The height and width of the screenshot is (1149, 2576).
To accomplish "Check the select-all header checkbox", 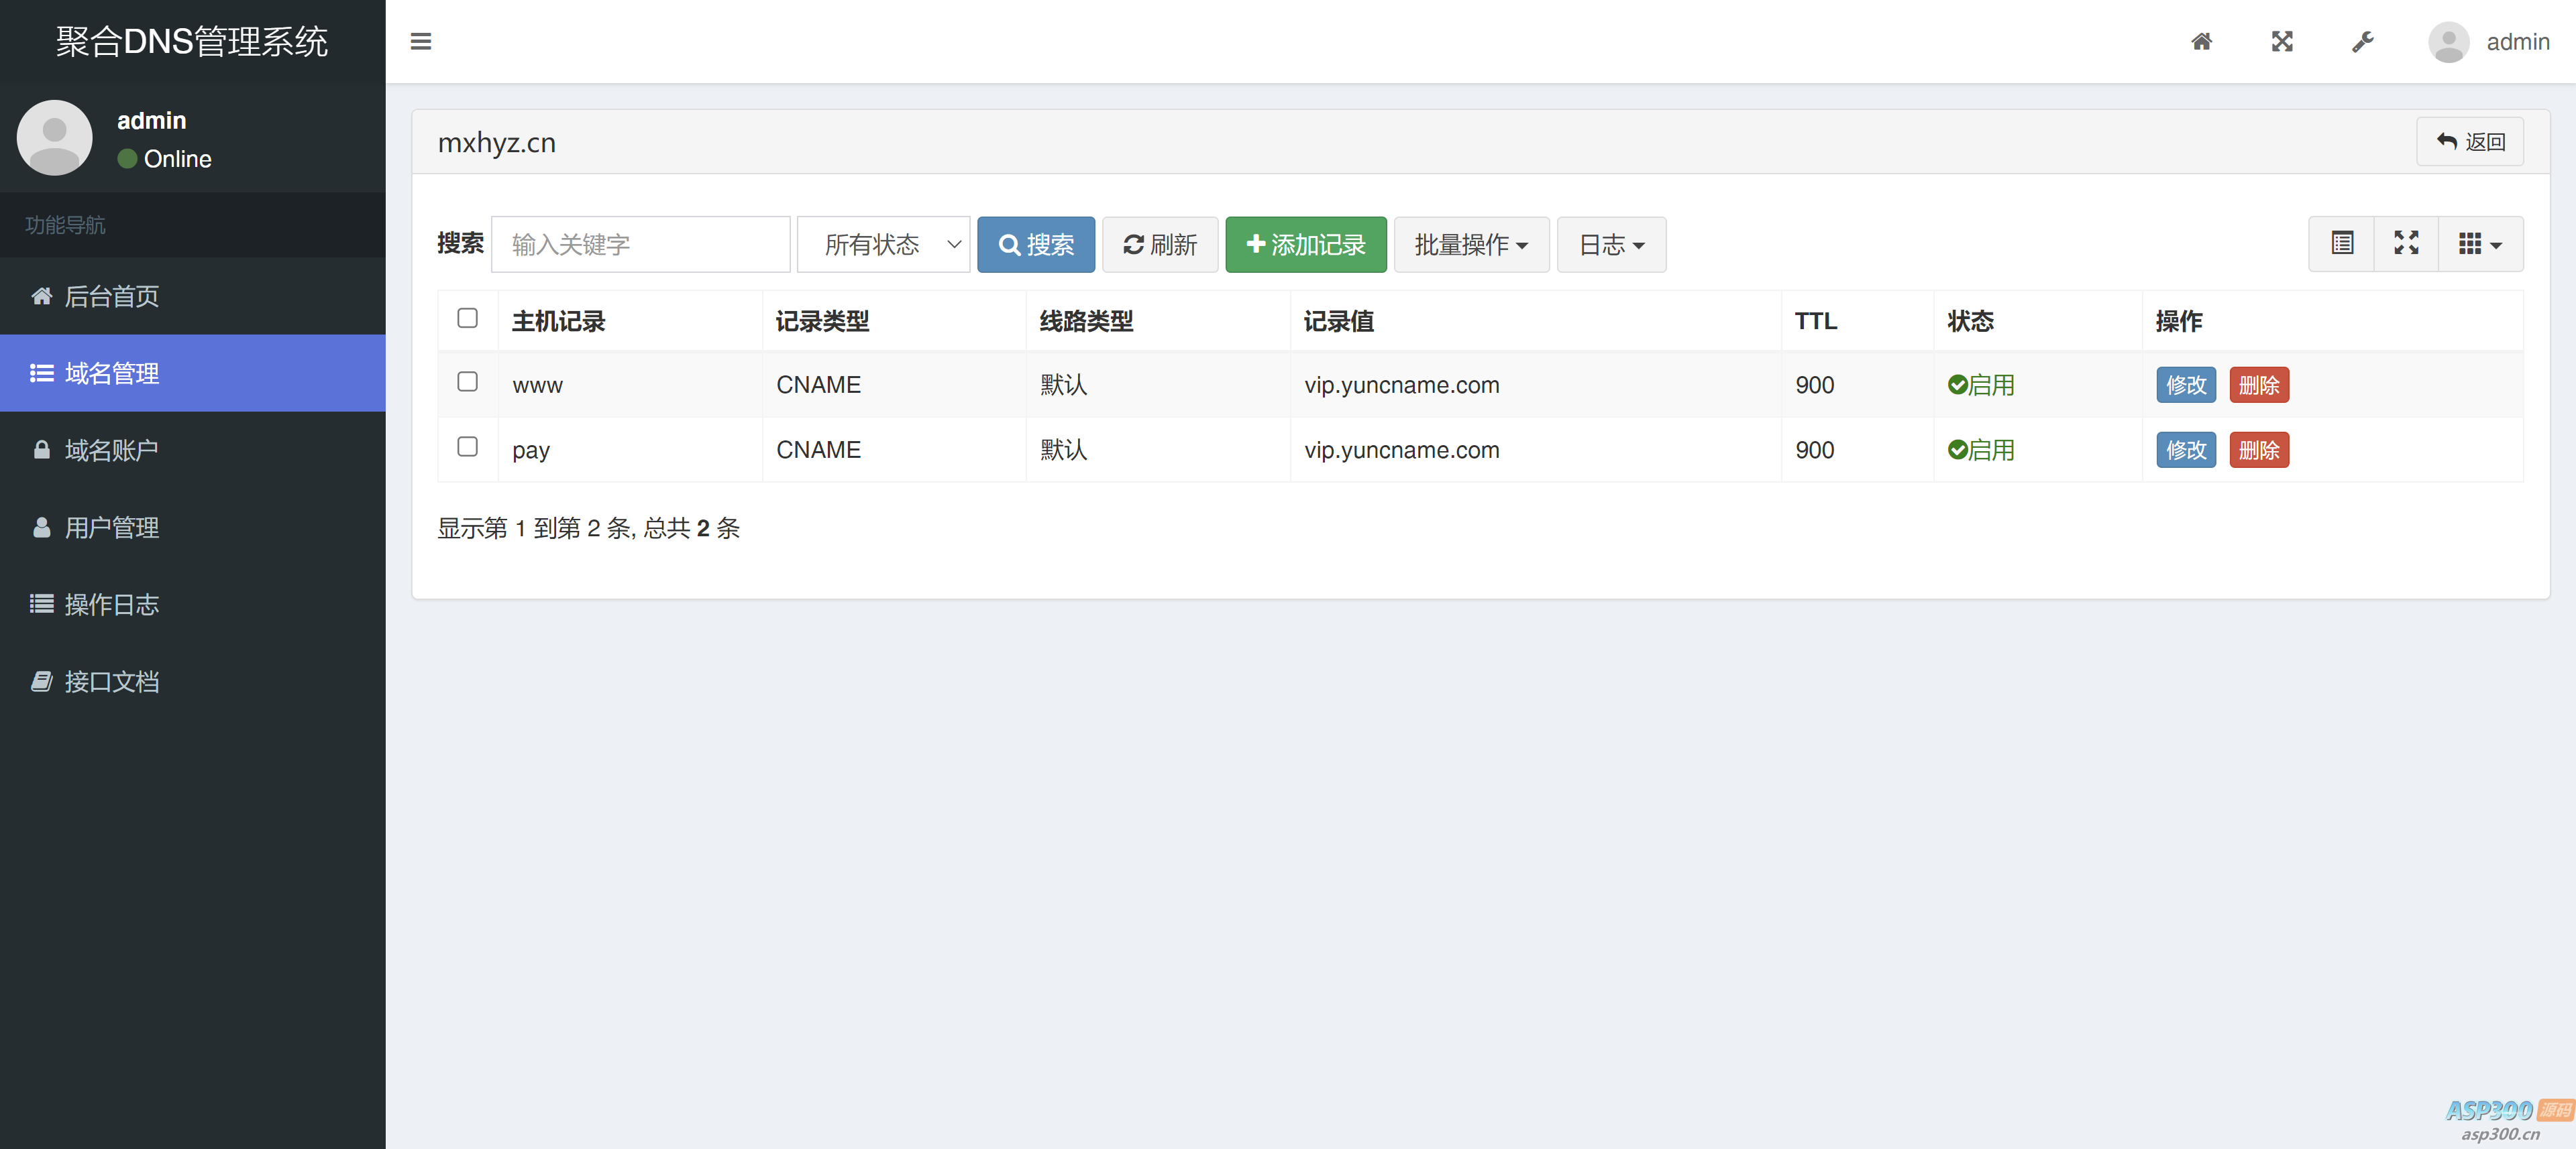I will coord(467,318).
